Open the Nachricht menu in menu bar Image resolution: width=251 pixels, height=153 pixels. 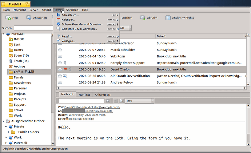pos(20,10)
